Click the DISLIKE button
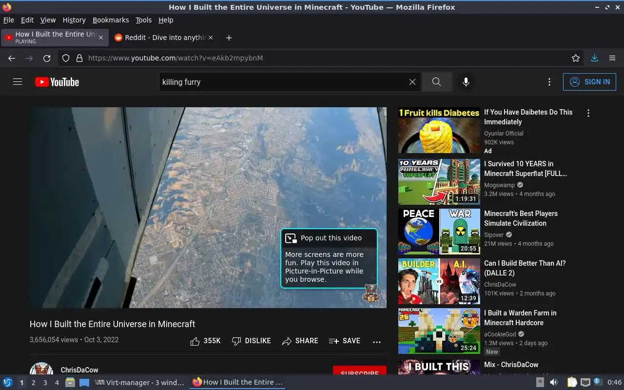 tap(251, 341)
